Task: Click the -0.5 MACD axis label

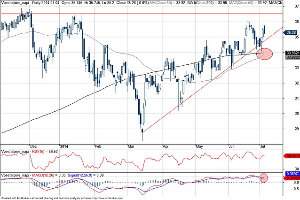Action: [296, 189]
